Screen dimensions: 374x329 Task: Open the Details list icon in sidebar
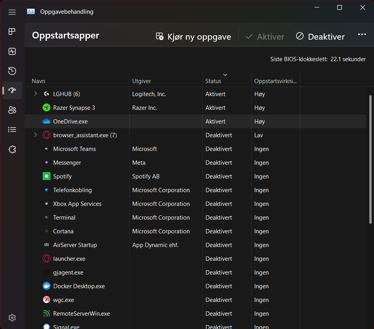(12, 129)
